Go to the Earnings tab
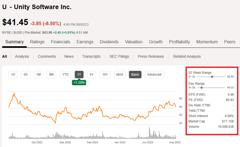 [x=85, y=42]
